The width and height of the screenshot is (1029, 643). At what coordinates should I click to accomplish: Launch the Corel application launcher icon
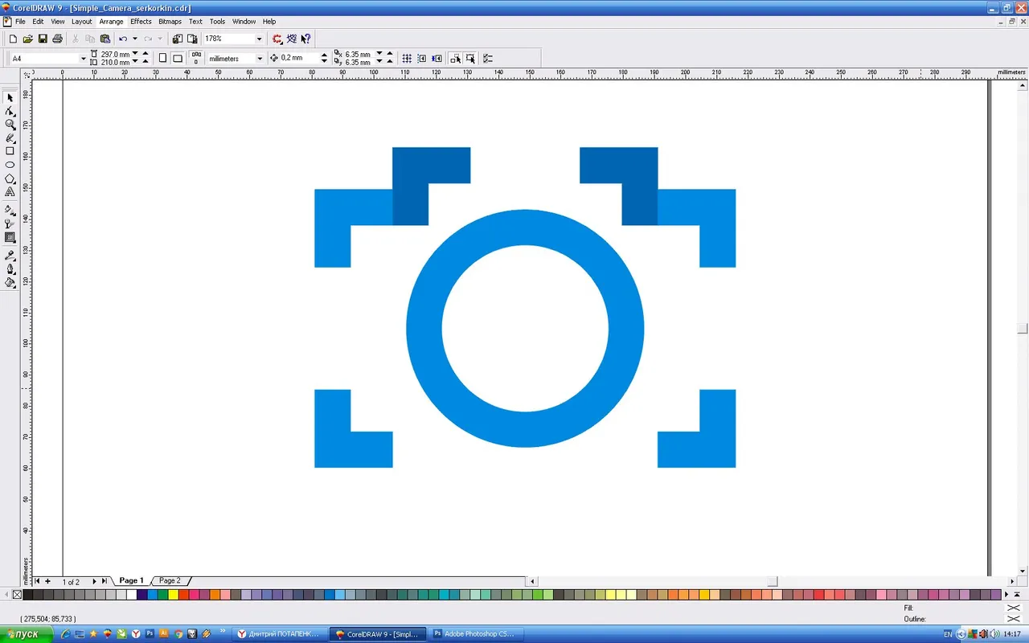click(x=277, y=39)
